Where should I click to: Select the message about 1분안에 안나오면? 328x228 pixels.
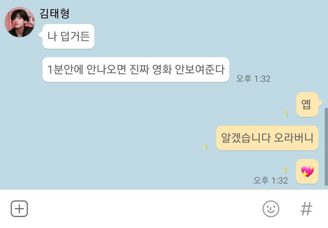tap(136, 69)
